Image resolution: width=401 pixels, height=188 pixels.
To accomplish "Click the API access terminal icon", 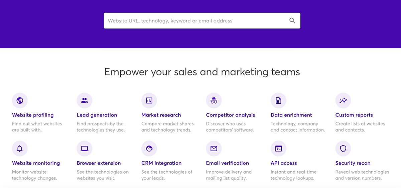I will pos(278,149).
